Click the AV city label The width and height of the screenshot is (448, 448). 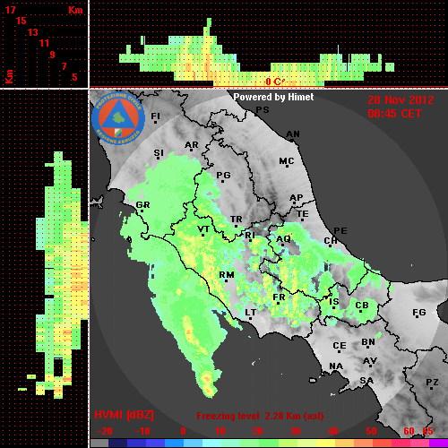370,361
